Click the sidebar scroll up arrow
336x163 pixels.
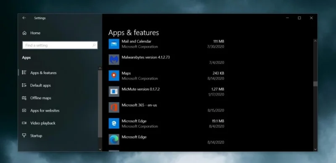coord(100,68)
